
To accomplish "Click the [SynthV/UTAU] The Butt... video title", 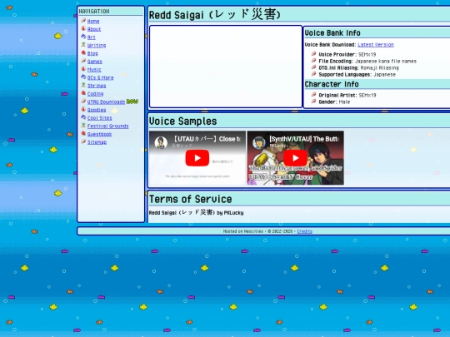I will coord(304,139).
